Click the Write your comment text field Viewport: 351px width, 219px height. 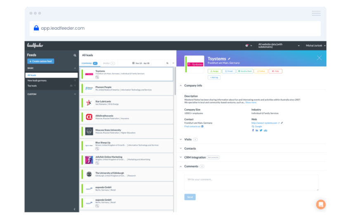(x=251, y=183)
